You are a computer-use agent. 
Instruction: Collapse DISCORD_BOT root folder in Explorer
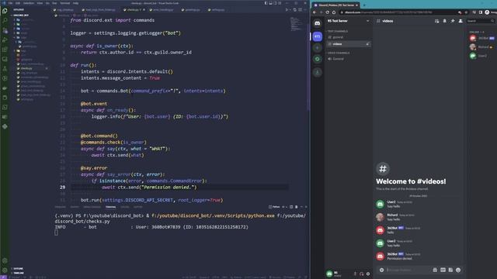[x=20, y=15]
